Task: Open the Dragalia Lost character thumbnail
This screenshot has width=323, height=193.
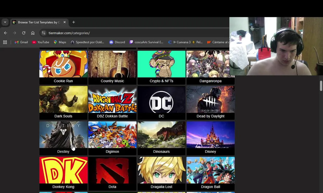Action: pyautogui.click(x=161, y=170)
